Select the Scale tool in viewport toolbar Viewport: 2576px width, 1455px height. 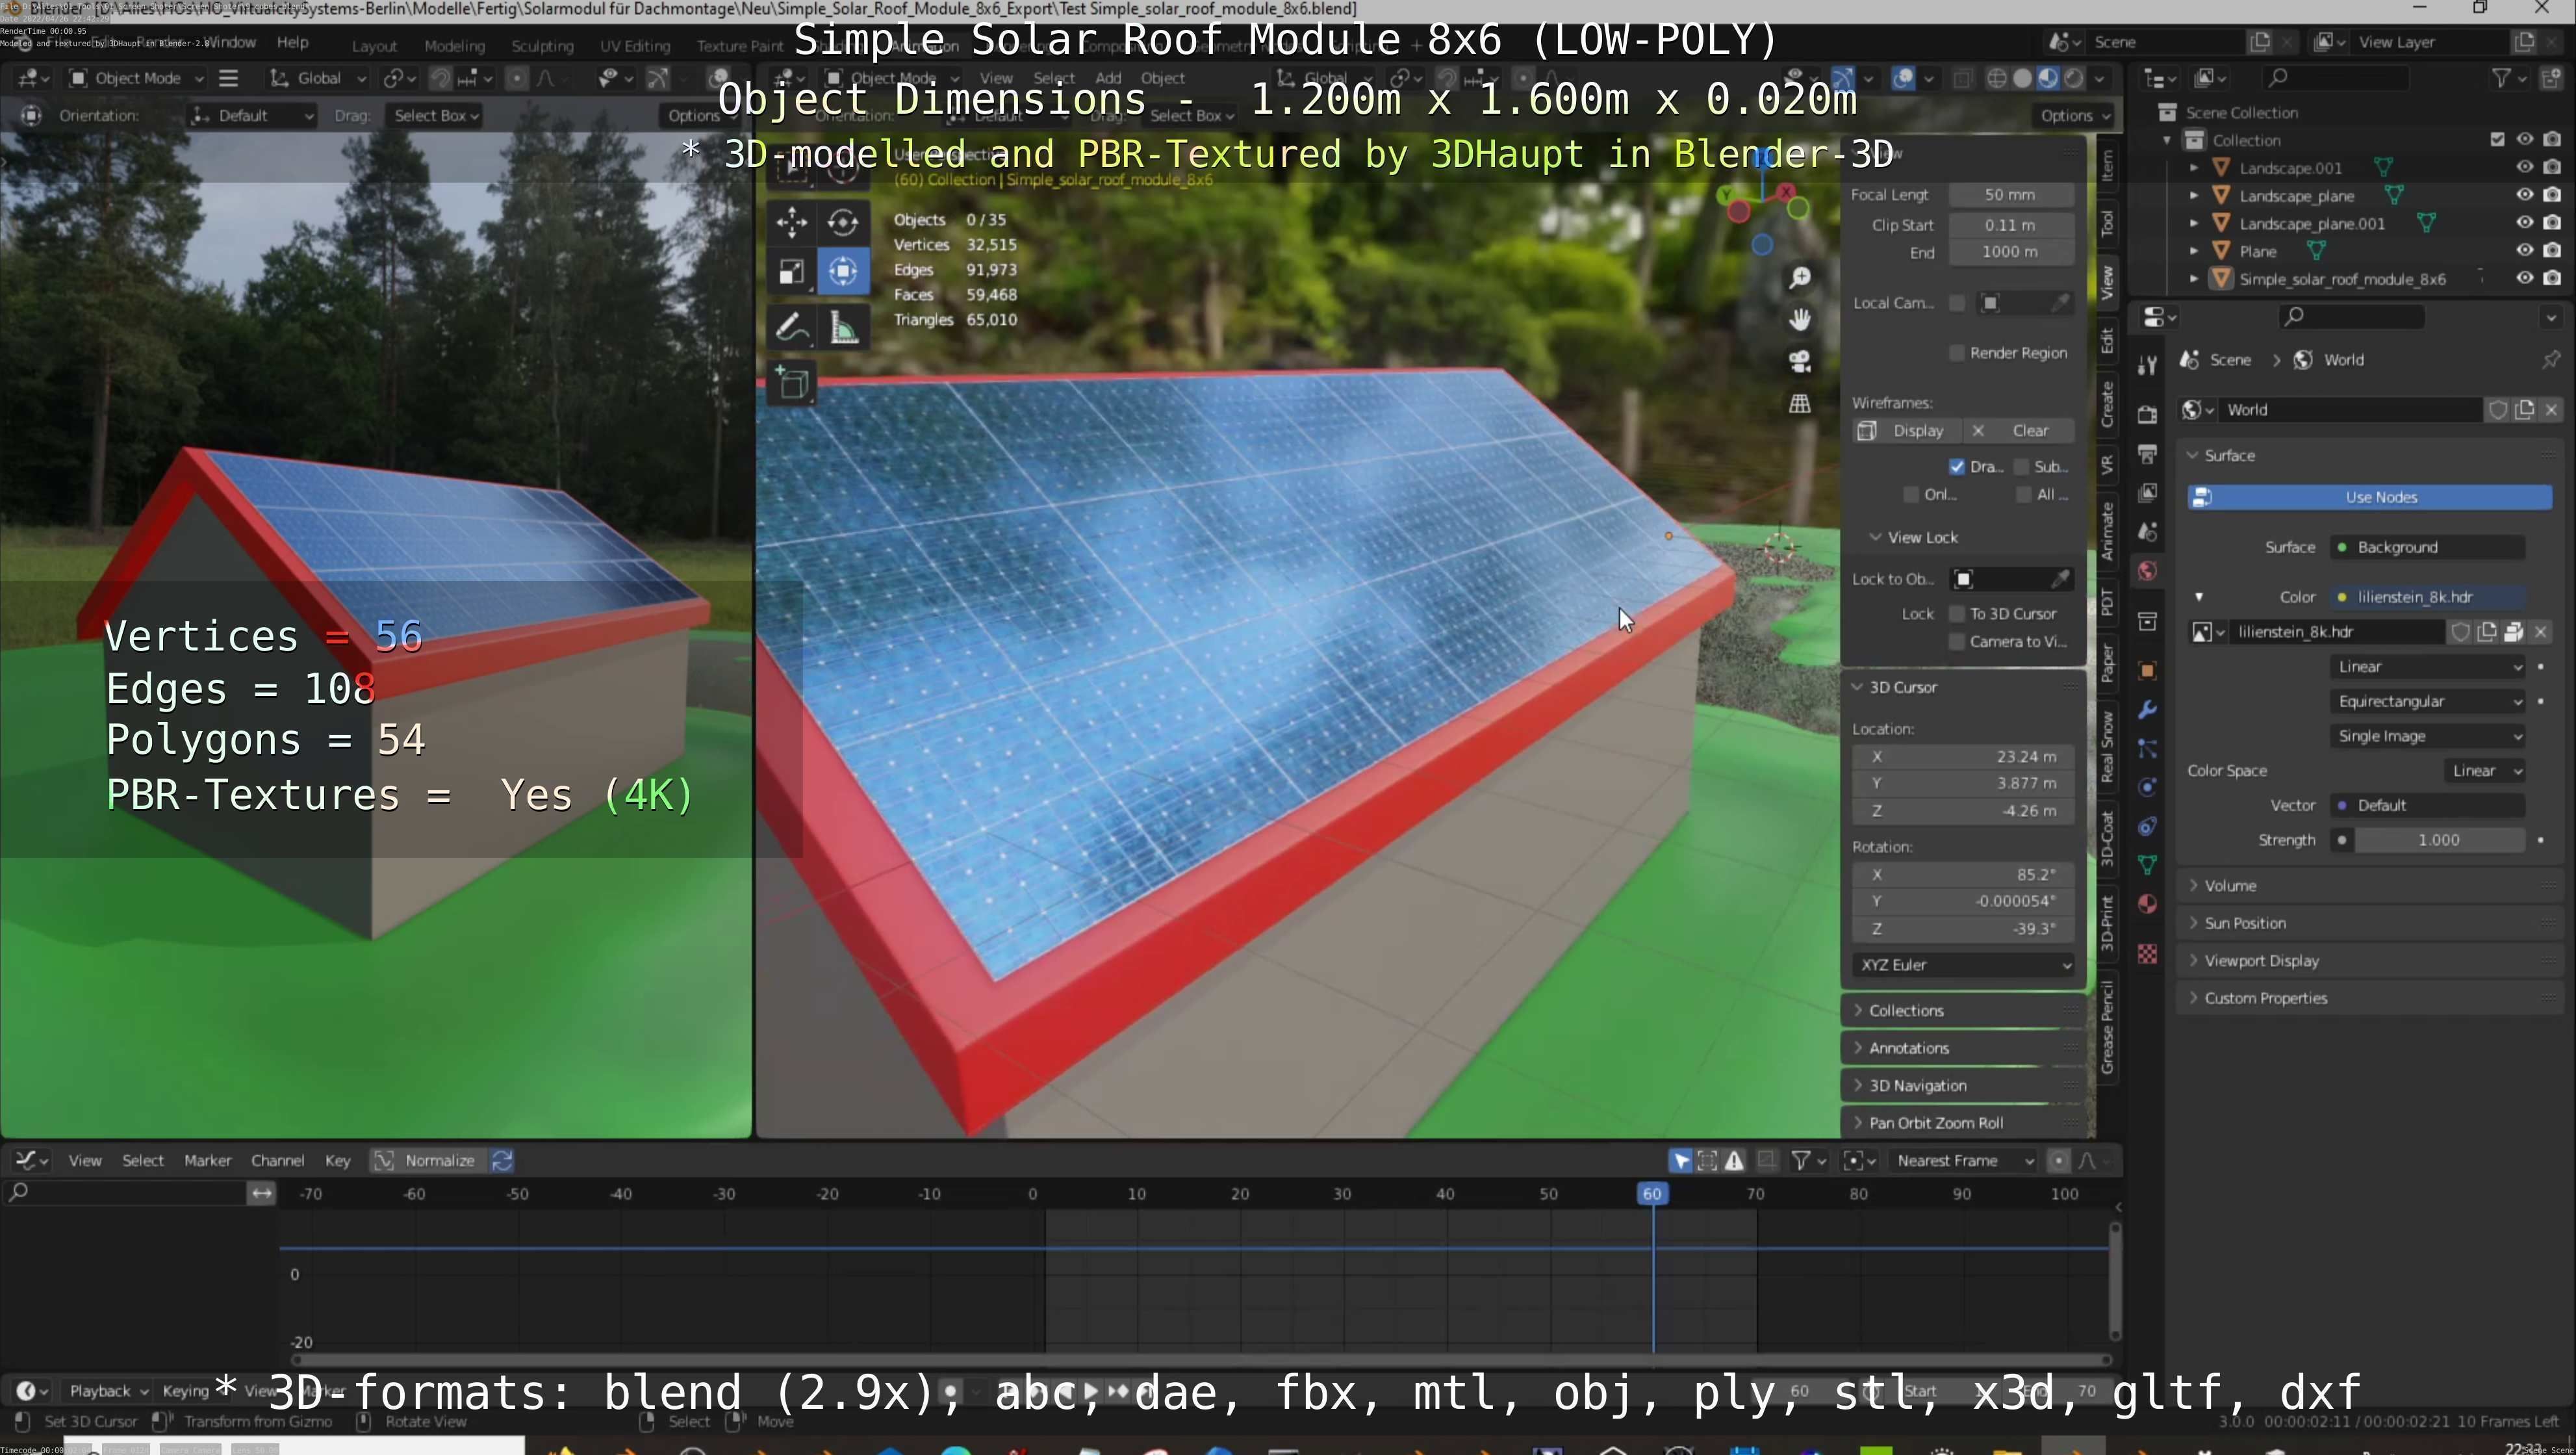pos(791,271)
